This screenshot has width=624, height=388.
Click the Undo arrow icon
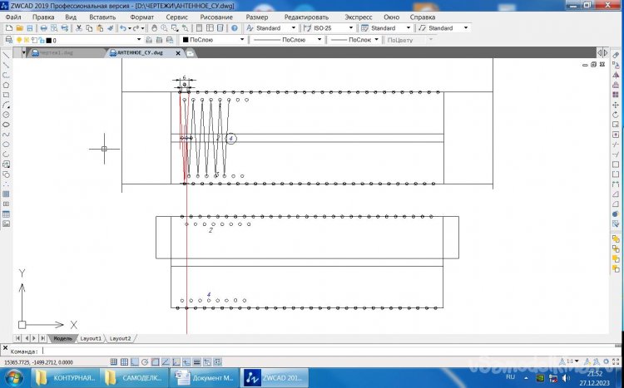click(x=122, y=27)
